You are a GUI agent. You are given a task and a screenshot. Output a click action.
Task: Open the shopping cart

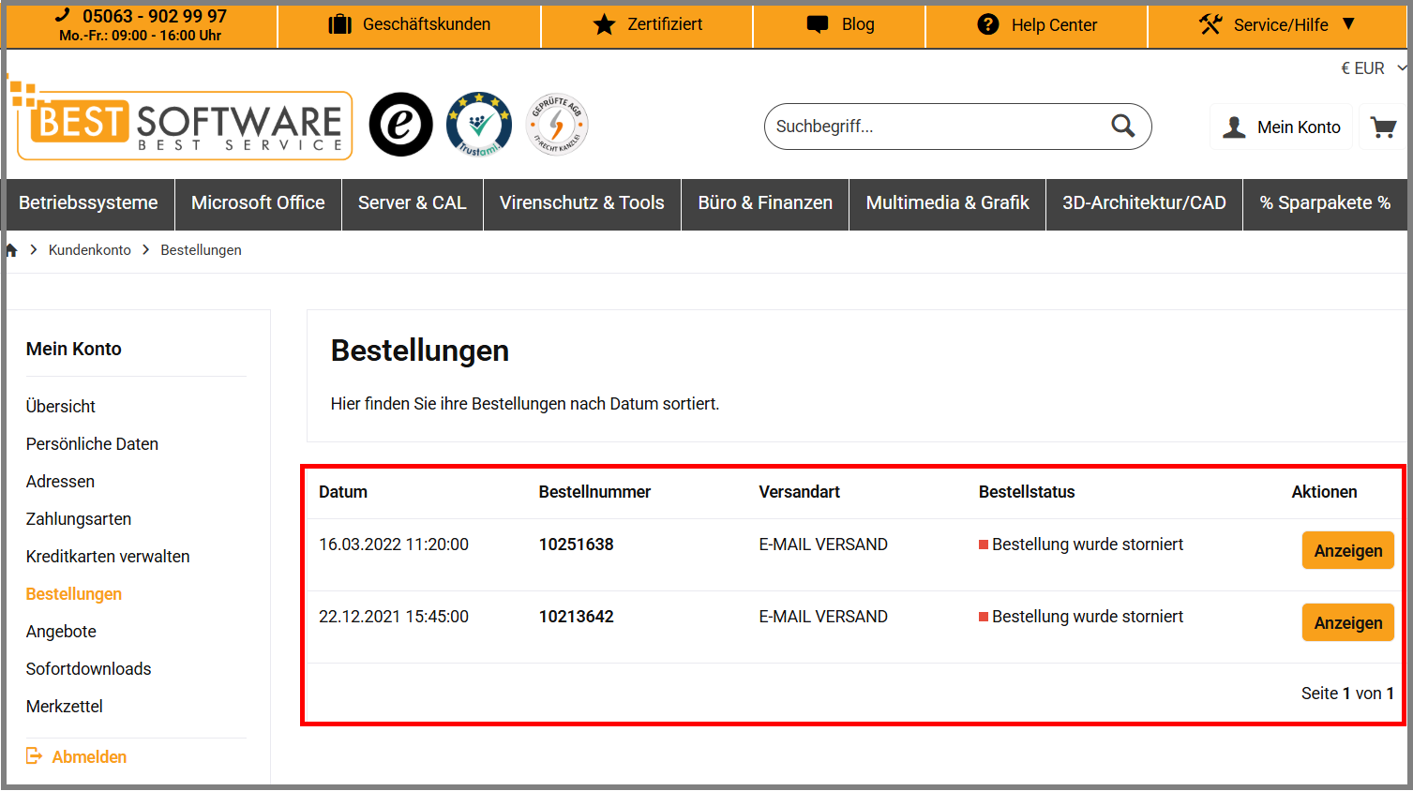coord(1383,127)
